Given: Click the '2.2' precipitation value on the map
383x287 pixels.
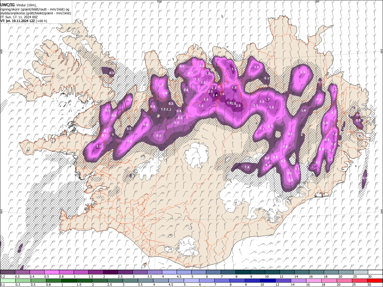Looking at the screenshot, I should click(x=214, y=88).
